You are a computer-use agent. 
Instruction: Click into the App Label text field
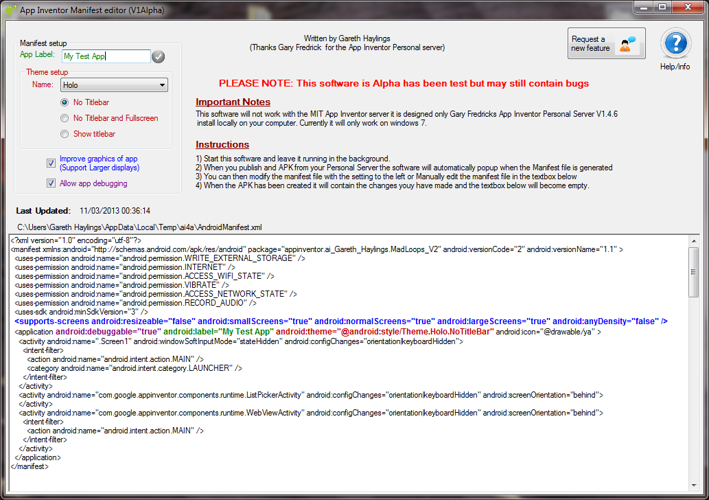[x=106, y=56]
